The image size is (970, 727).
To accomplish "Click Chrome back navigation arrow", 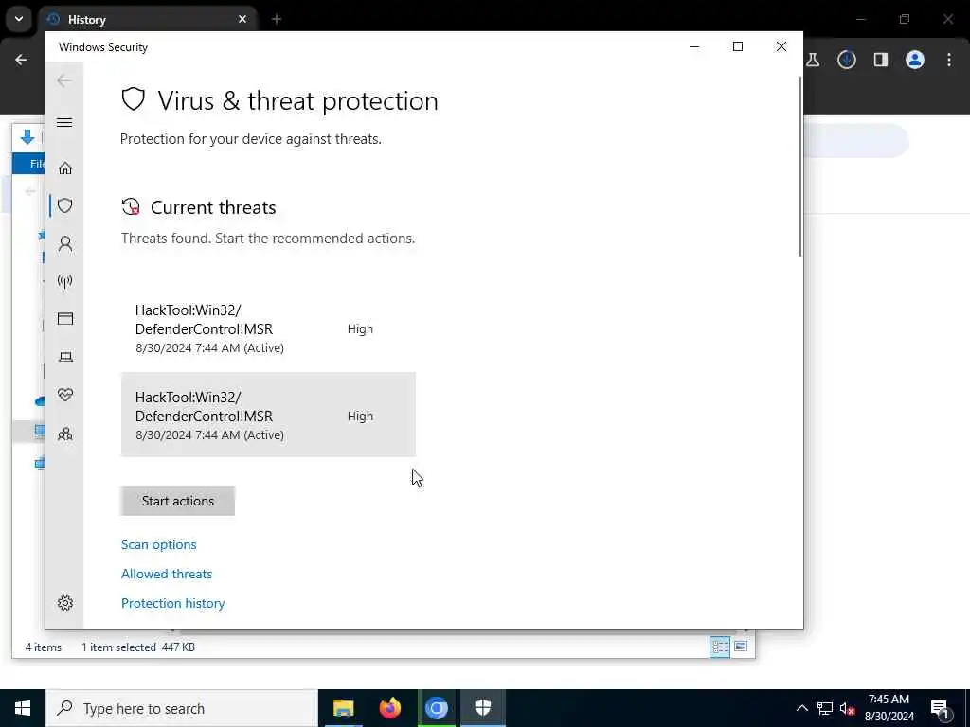I will [x=22, y=60].
